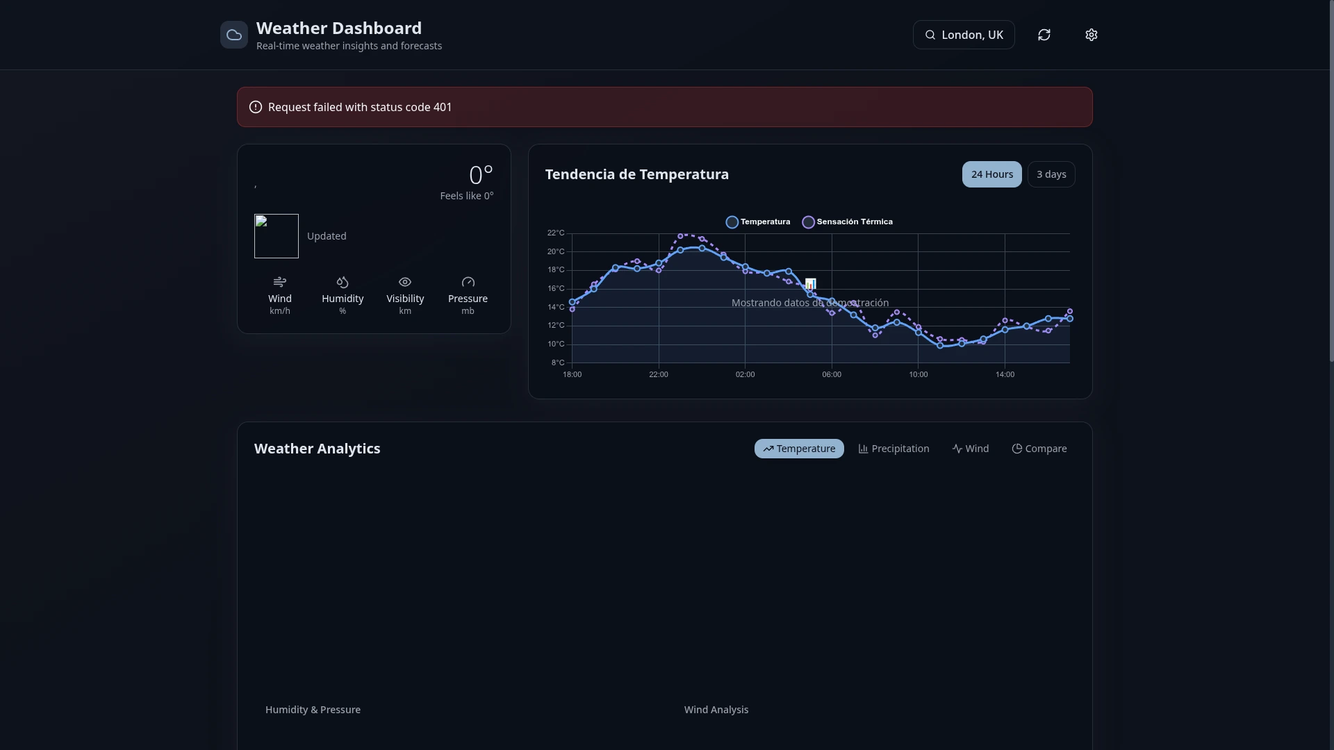
Task: Click the London, UK location search field
Action: point(964,35)
